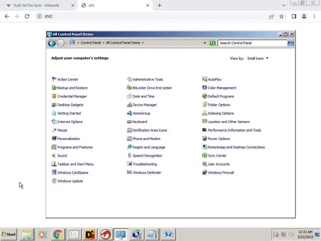Click the Folder Options icon
321x241 pixels.
pyautogui.click(x=204, y=105)
